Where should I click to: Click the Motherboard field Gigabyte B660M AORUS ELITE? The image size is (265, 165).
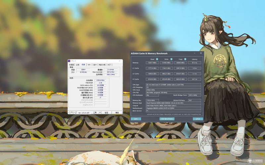pos(173,108)
